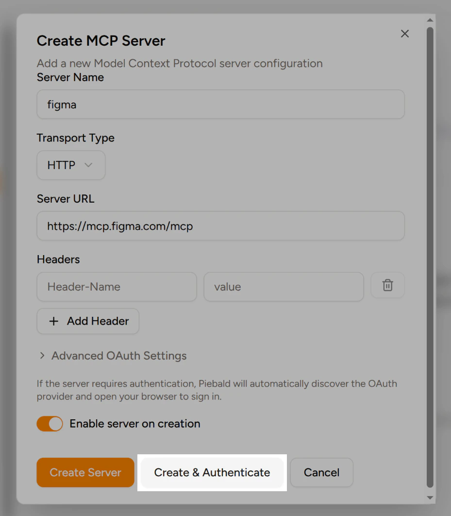Select the Header-Name input field

coord(117,287)
